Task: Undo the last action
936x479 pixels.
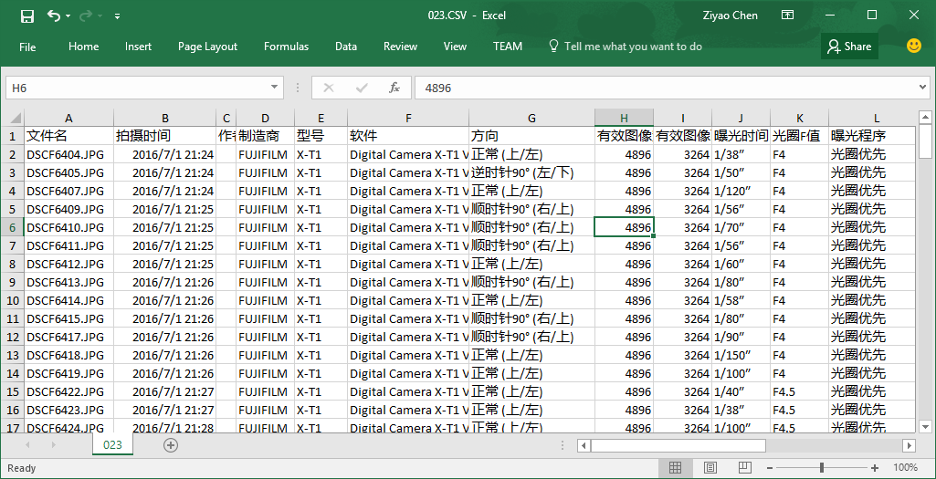Action: [53, 16]
